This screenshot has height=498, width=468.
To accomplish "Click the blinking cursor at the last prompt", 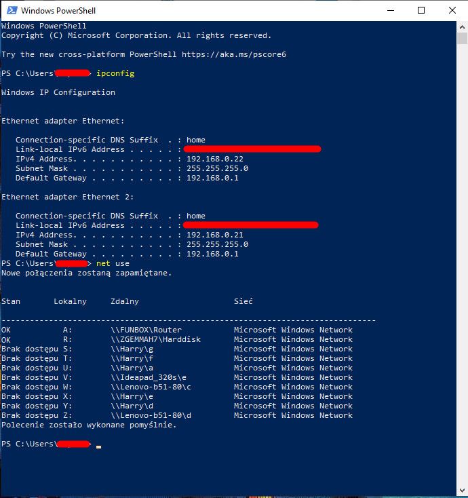I will coord(99,445).
